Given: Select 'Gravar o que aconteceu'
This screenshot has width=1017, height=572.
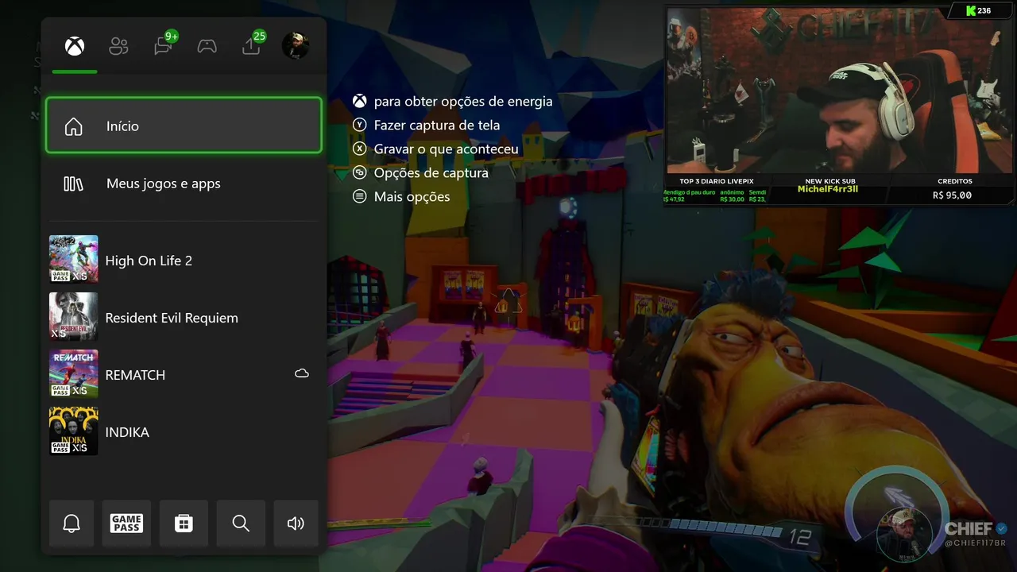Looking at the screenshot, I should [x=447, y=149].
